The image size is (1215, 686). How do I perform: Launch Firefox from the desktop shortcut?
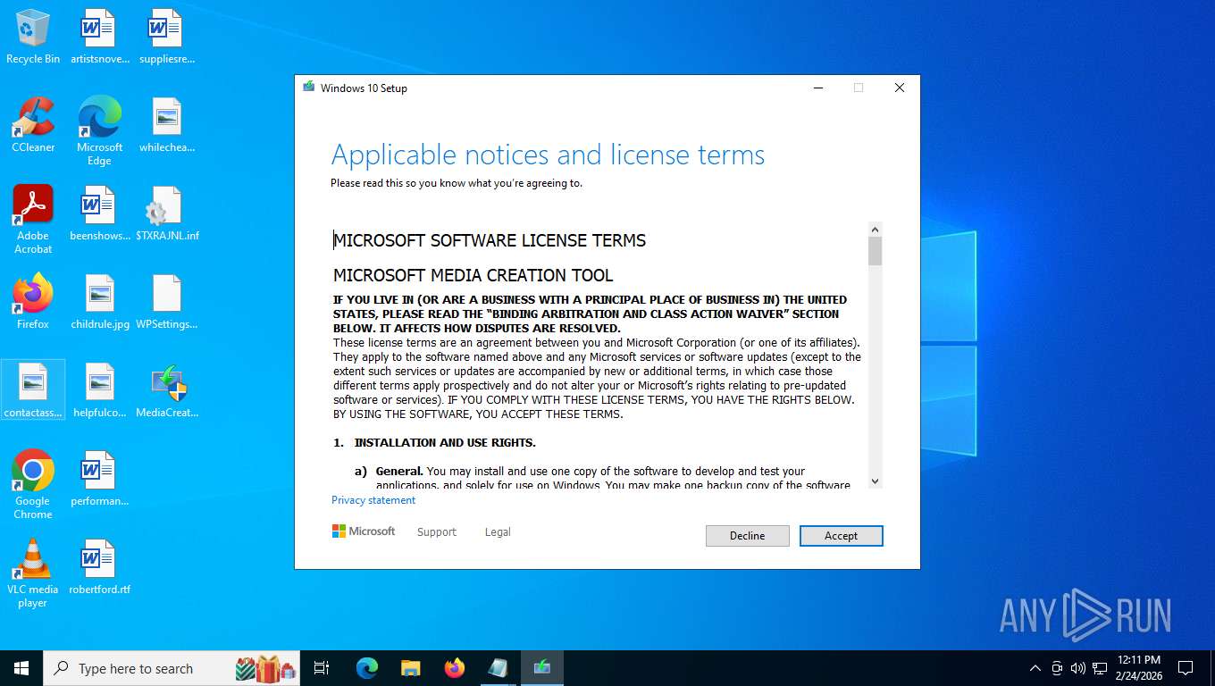pos(33,302)
